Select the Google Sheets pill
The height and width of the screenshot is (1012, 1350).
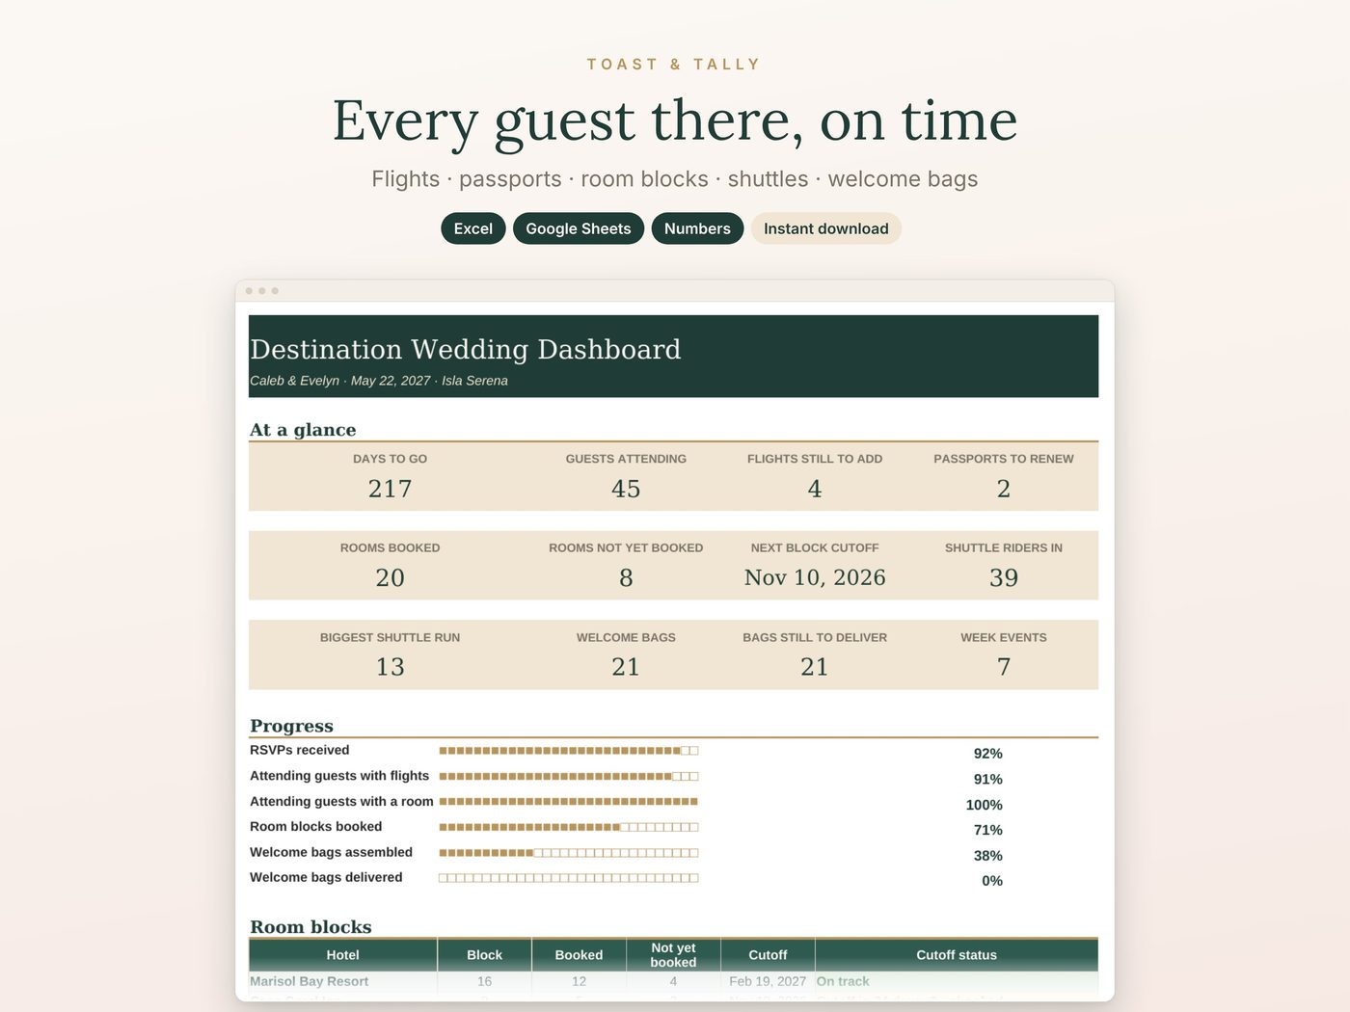[x=579, y=228]
